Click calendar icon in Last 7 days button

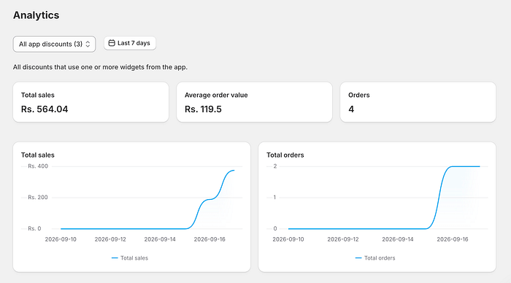pyautogui.click(x=112, y=43)
